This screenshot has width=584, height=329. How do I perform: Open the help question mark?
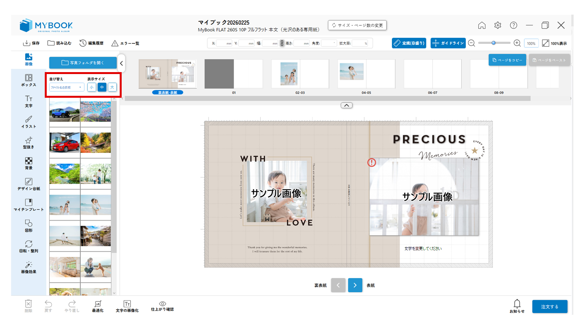513,25
